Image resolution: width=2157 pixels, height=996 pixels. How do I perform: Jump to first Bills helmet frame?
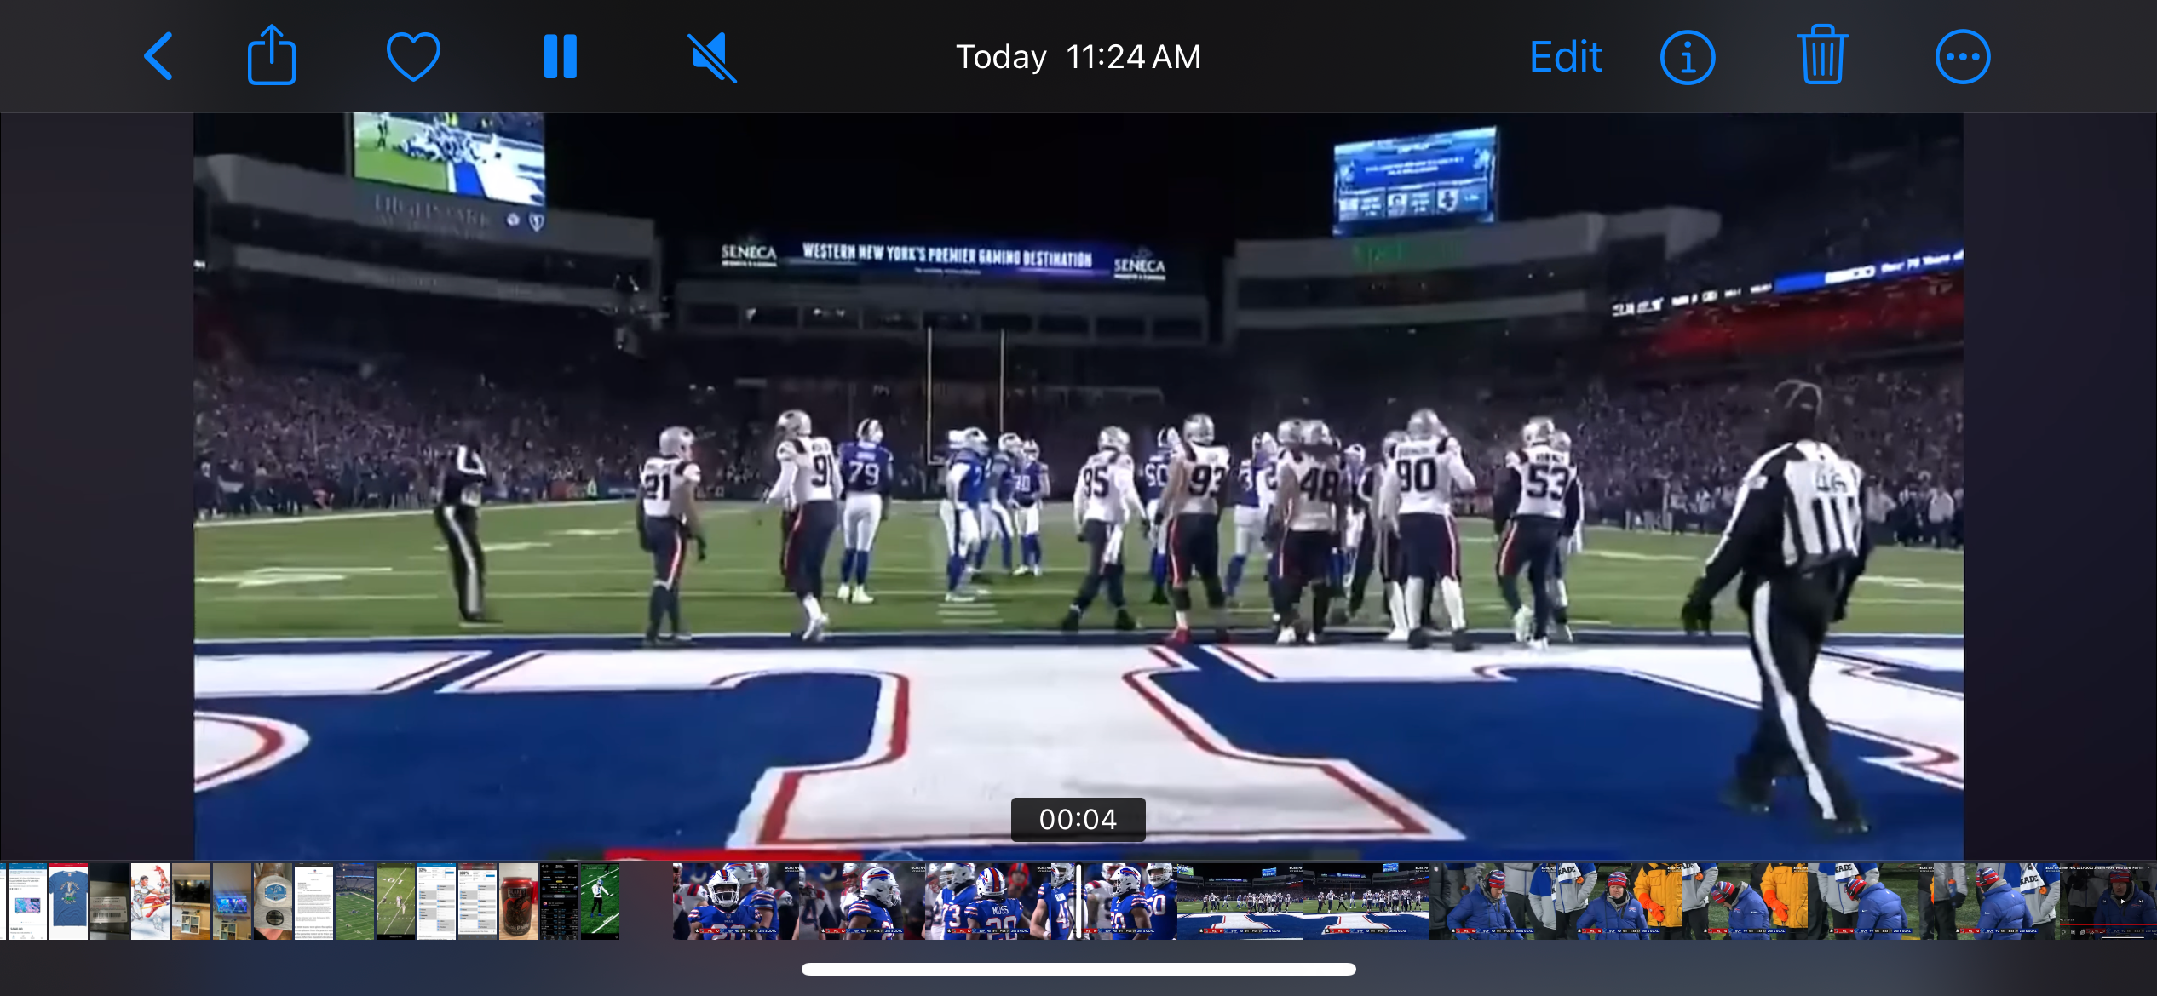point(733,902)
